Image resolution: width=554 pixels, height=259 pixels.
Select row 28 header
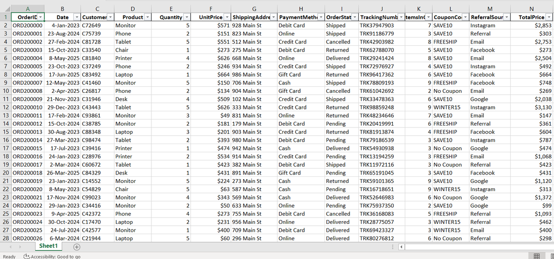coord(6,238)
